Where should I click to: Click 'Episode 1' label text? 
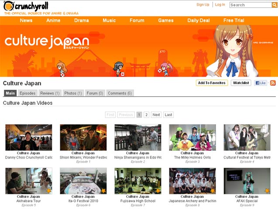click(x=83, y=162)
